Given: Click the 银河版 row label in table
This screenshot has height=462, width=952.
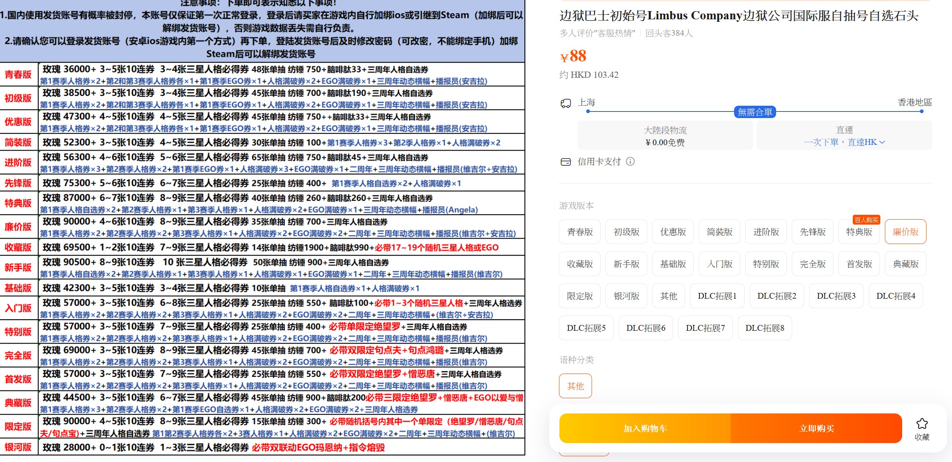Looking at the screenshot, I should [x=18, y=447].
